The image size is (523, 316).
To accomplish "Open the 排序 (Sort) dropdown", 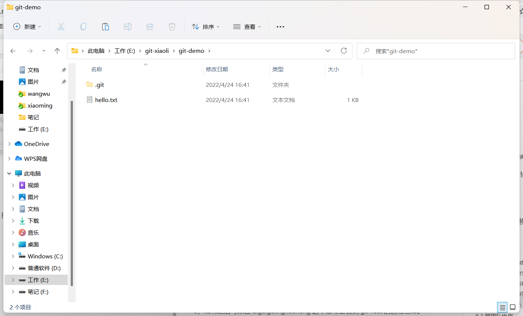I will point(206,27).
